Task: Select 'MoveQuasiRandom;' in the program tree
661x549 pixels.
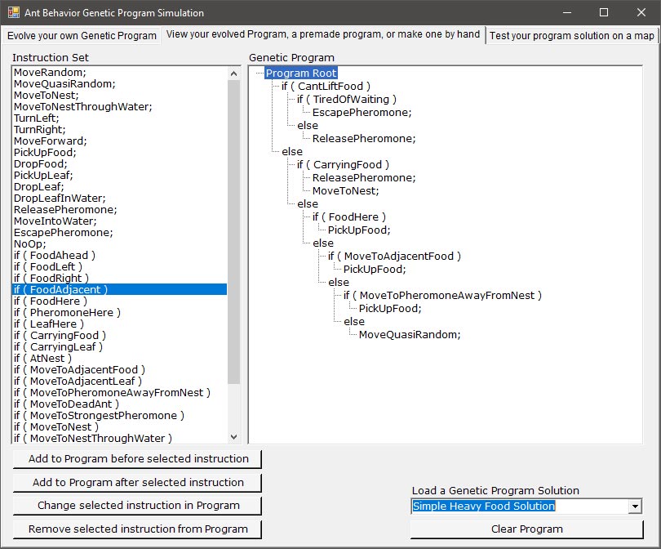Action: click(410, 335)
